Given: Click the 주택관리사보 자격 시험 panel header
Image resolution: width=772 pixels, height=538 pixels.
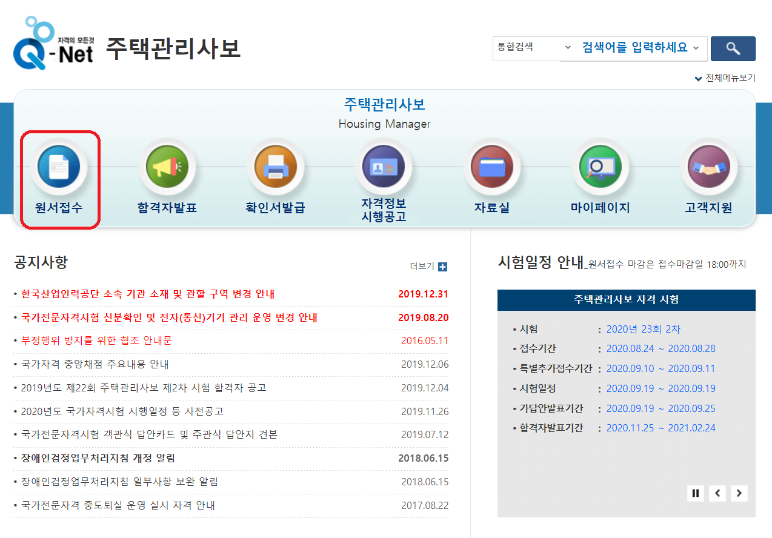Looking at the screenshot, I should point(627,300).
